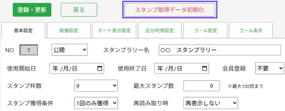
Task: Click the スタンプ獲得条件 label text
Action: [30, 103]
